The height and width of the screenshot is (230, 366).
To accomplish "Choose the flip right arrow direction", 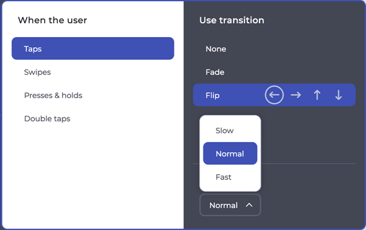I will pos(295,95).
